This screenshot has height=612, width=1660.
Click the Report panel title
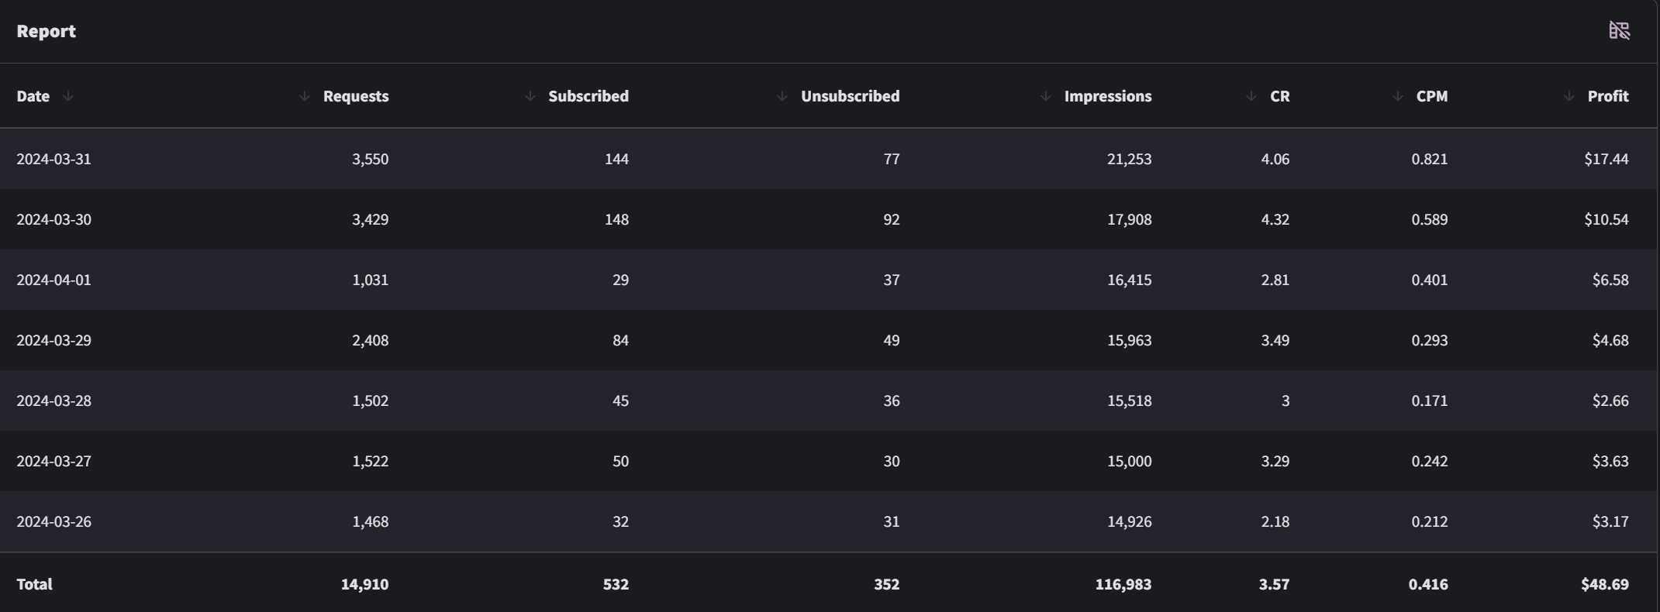pos(46,31)
